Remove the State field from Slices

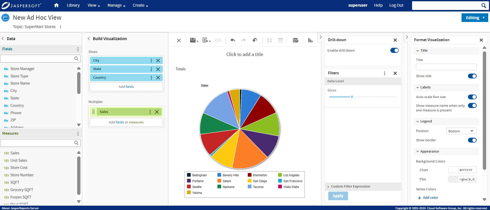tap(158, 69)
